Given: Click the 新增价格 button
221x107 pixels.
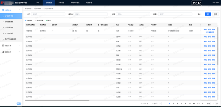Looking at the screenshot, I should [x=29, y=20].
